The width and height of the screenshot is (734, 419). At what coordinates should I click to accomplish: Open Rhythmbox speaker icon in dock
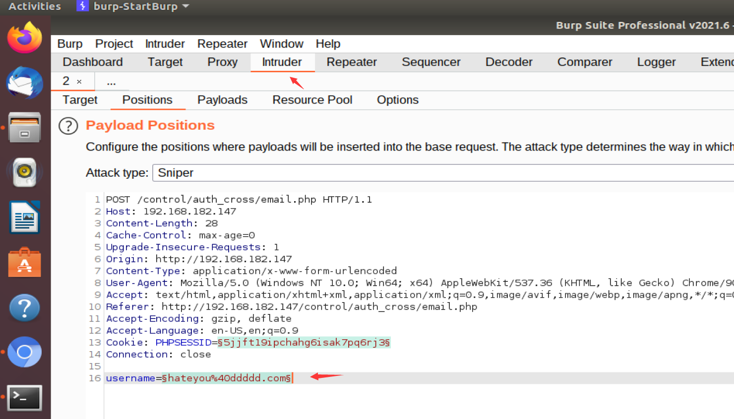click(25, 172)
